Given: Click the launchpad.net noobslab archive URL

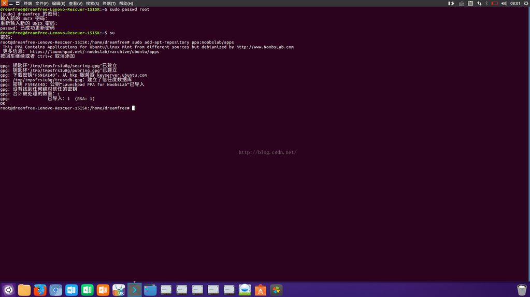Looking at the screenshot, I should pyautogui.click(x=95, y=52).
